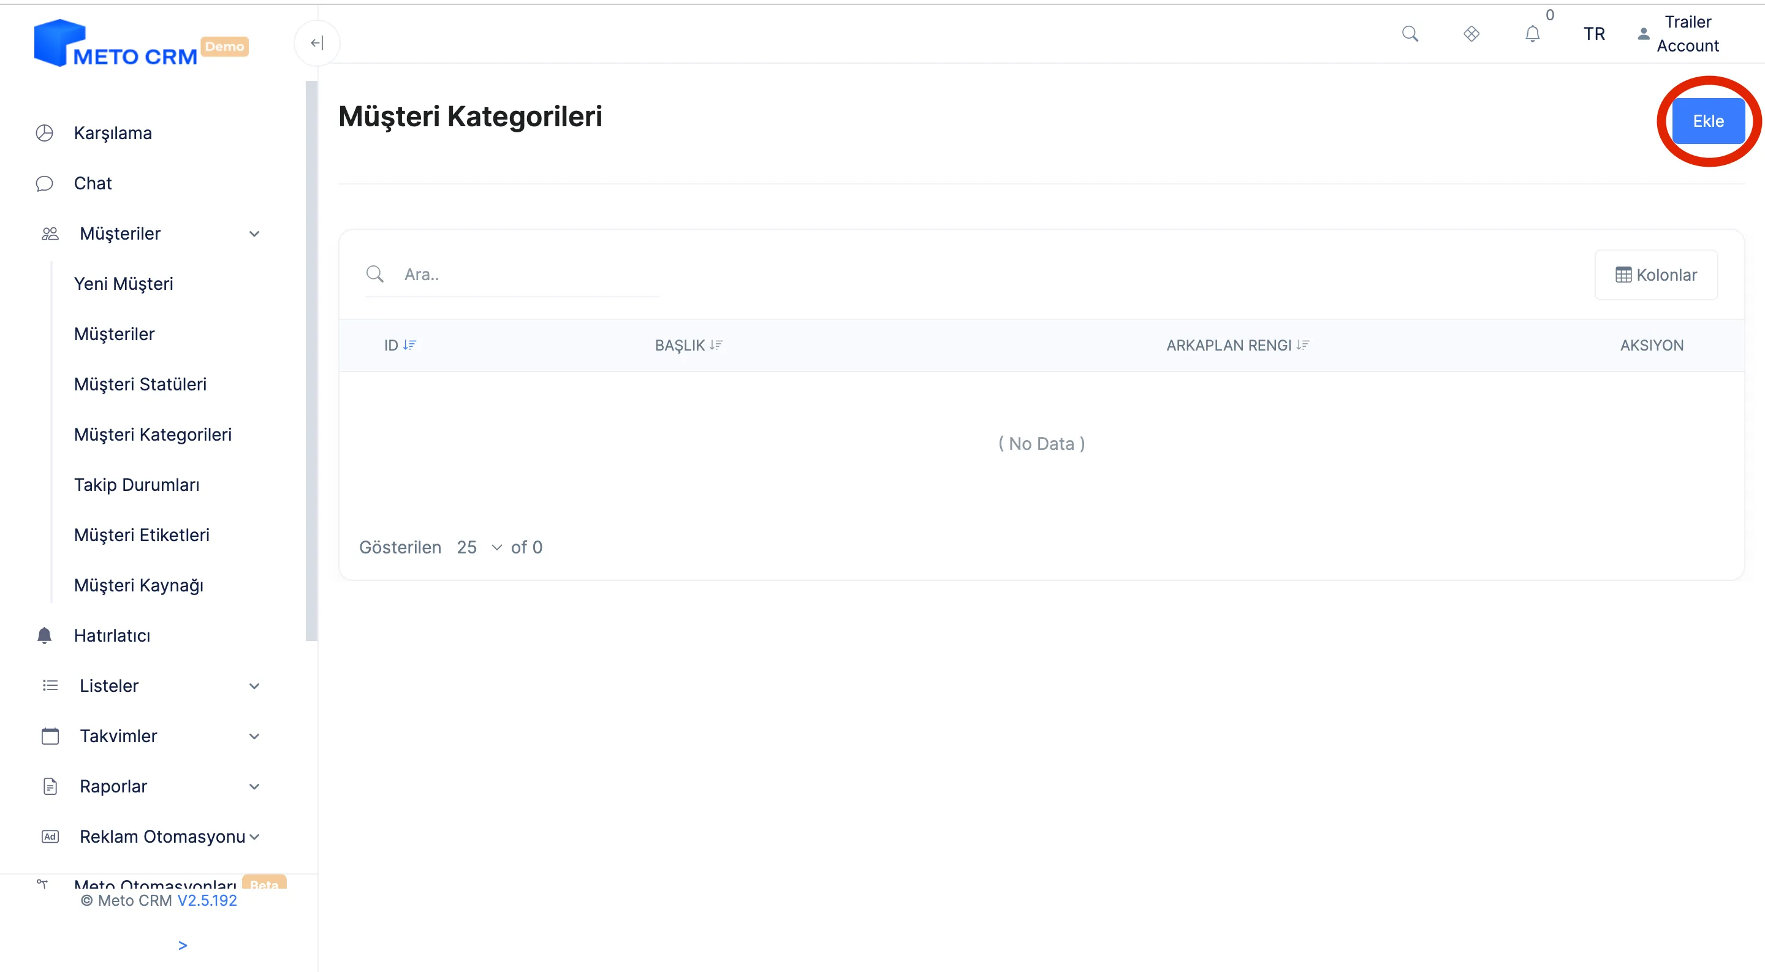The image size is (1765, 972).
Task: Open Chat in the sidebar
Action: (x=93, y=184)
